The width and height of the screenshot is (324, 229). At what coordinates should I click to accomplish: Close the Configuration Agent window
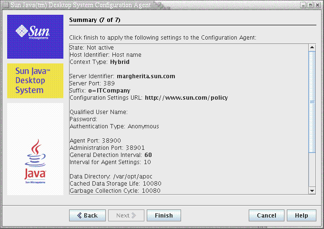coord(318,5)
